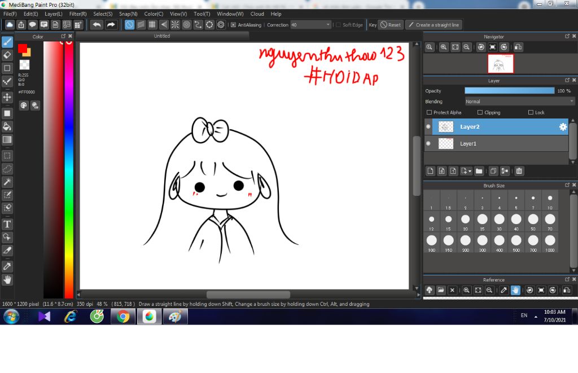The width and height of the screenshot is (578, 373).
Task: Open the File menu
Action: (x=10, y=14)
